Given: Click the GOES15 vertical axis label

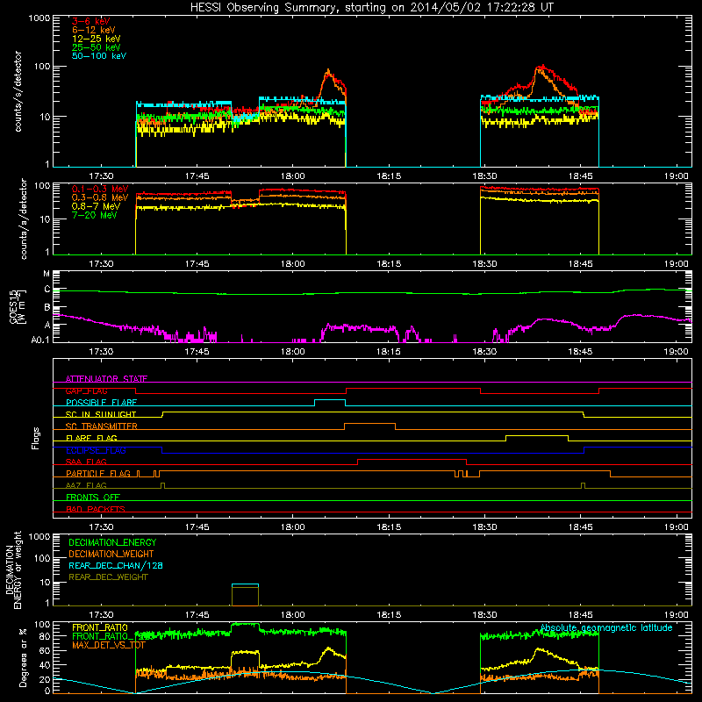Looking at the screenshot, I should pyautogui.click(x=18, y=306).
